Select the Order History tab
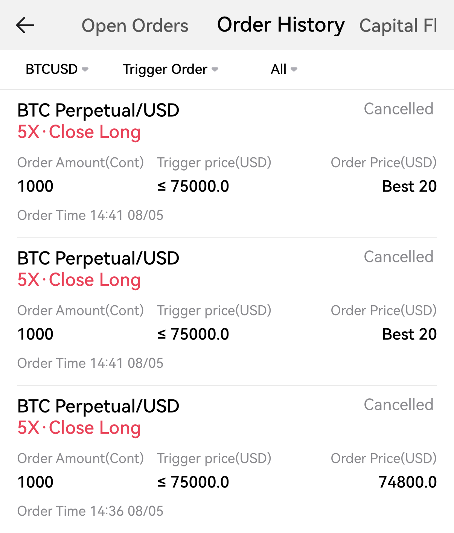Screen dimensions: 454x533 point(280,25)
